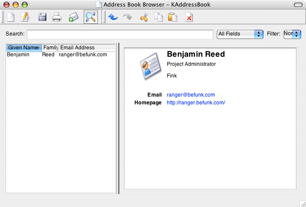This screenshot has height=207, width=306.
Task: Send email to contact via envelope icon
Action: click(x=74, y=17)
